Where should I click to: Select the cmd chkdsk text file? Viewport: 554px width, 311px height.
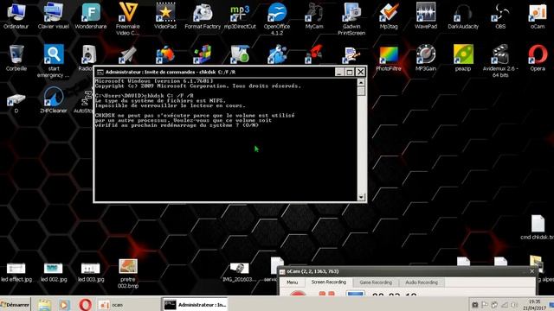point(538,228)
